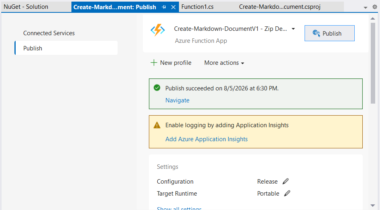Click the vertical scrollbar thumb
This screenshot has height=210, width=380.
coord(373,63)
